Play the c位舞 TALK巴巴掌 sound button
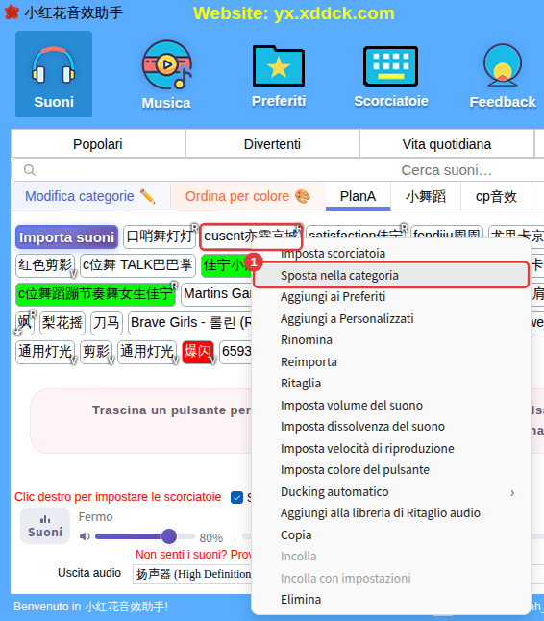 pos(137,265)
